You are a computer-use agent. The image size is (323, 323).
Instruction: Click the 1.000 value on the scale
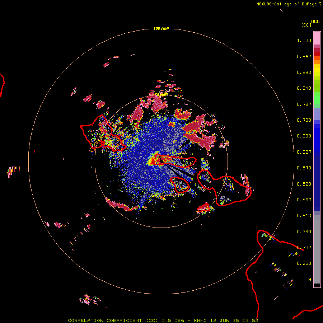(304, 40)
